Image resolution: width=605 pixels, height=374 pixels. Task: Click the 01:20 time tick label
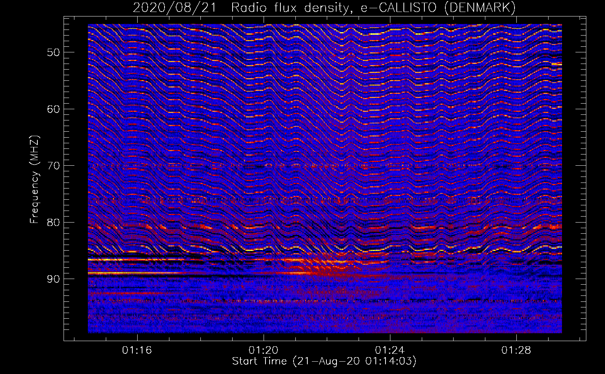(263, 350)
